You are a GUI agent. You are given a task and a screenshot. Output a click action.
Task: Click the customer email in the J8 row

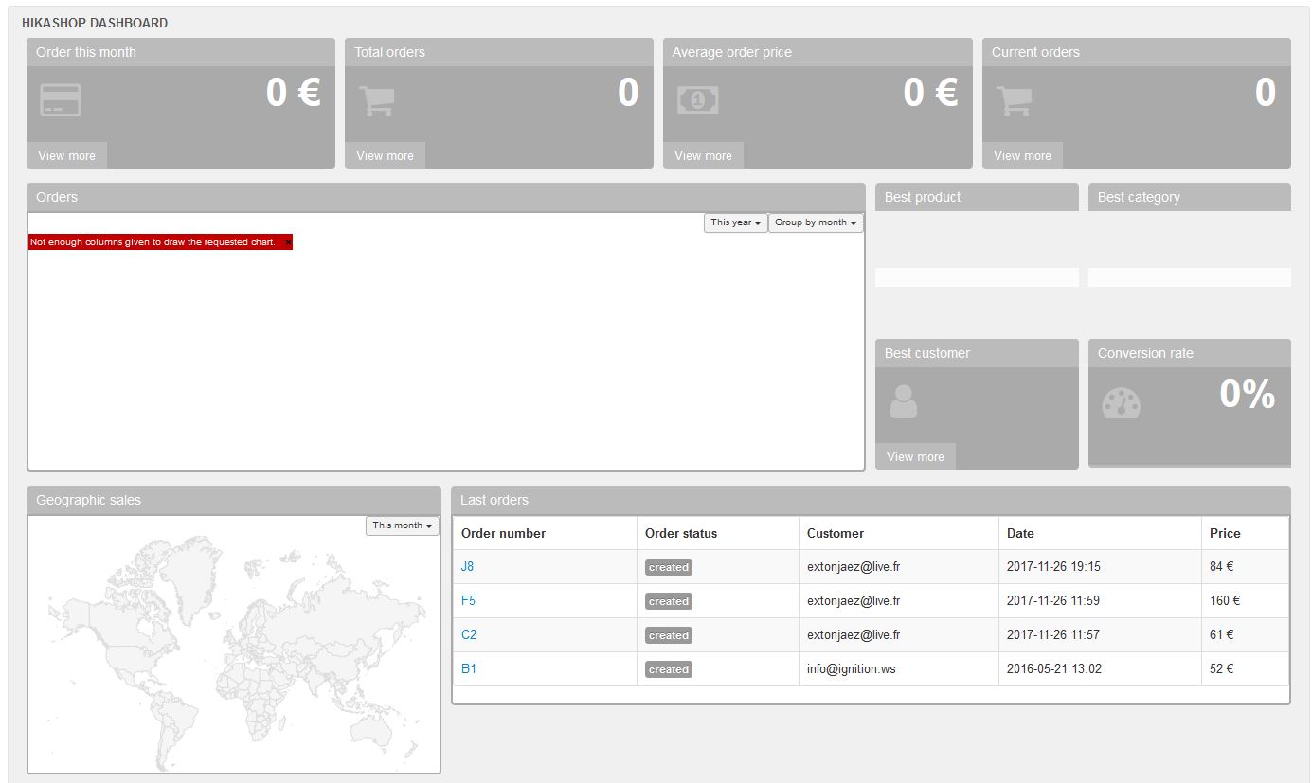(x=854, y=566)
